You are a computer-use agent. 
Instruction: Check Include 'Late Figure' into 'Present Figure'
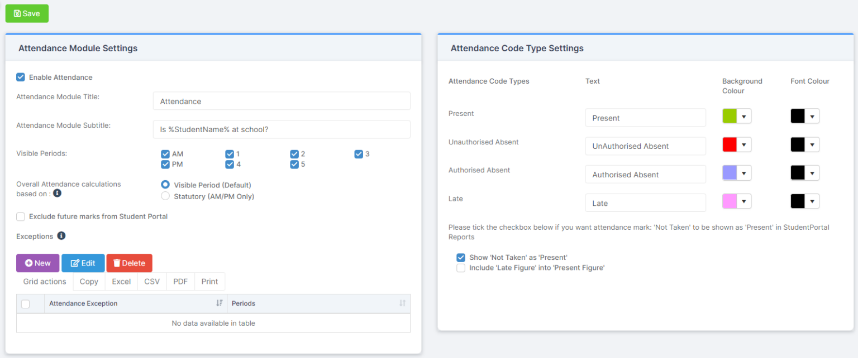tap(461, 268)
